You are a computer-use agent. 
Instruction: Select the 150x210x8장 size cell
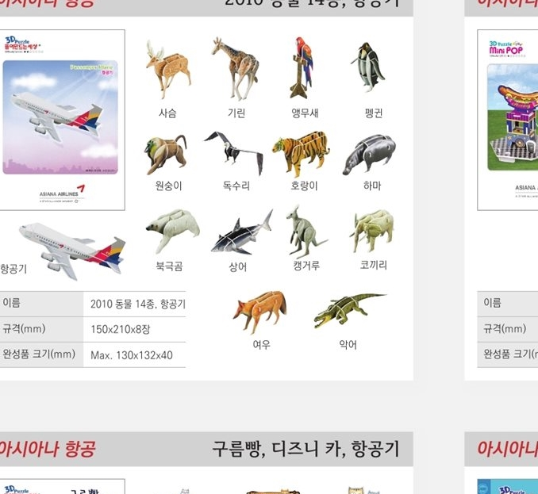click(x=135, y=329)
